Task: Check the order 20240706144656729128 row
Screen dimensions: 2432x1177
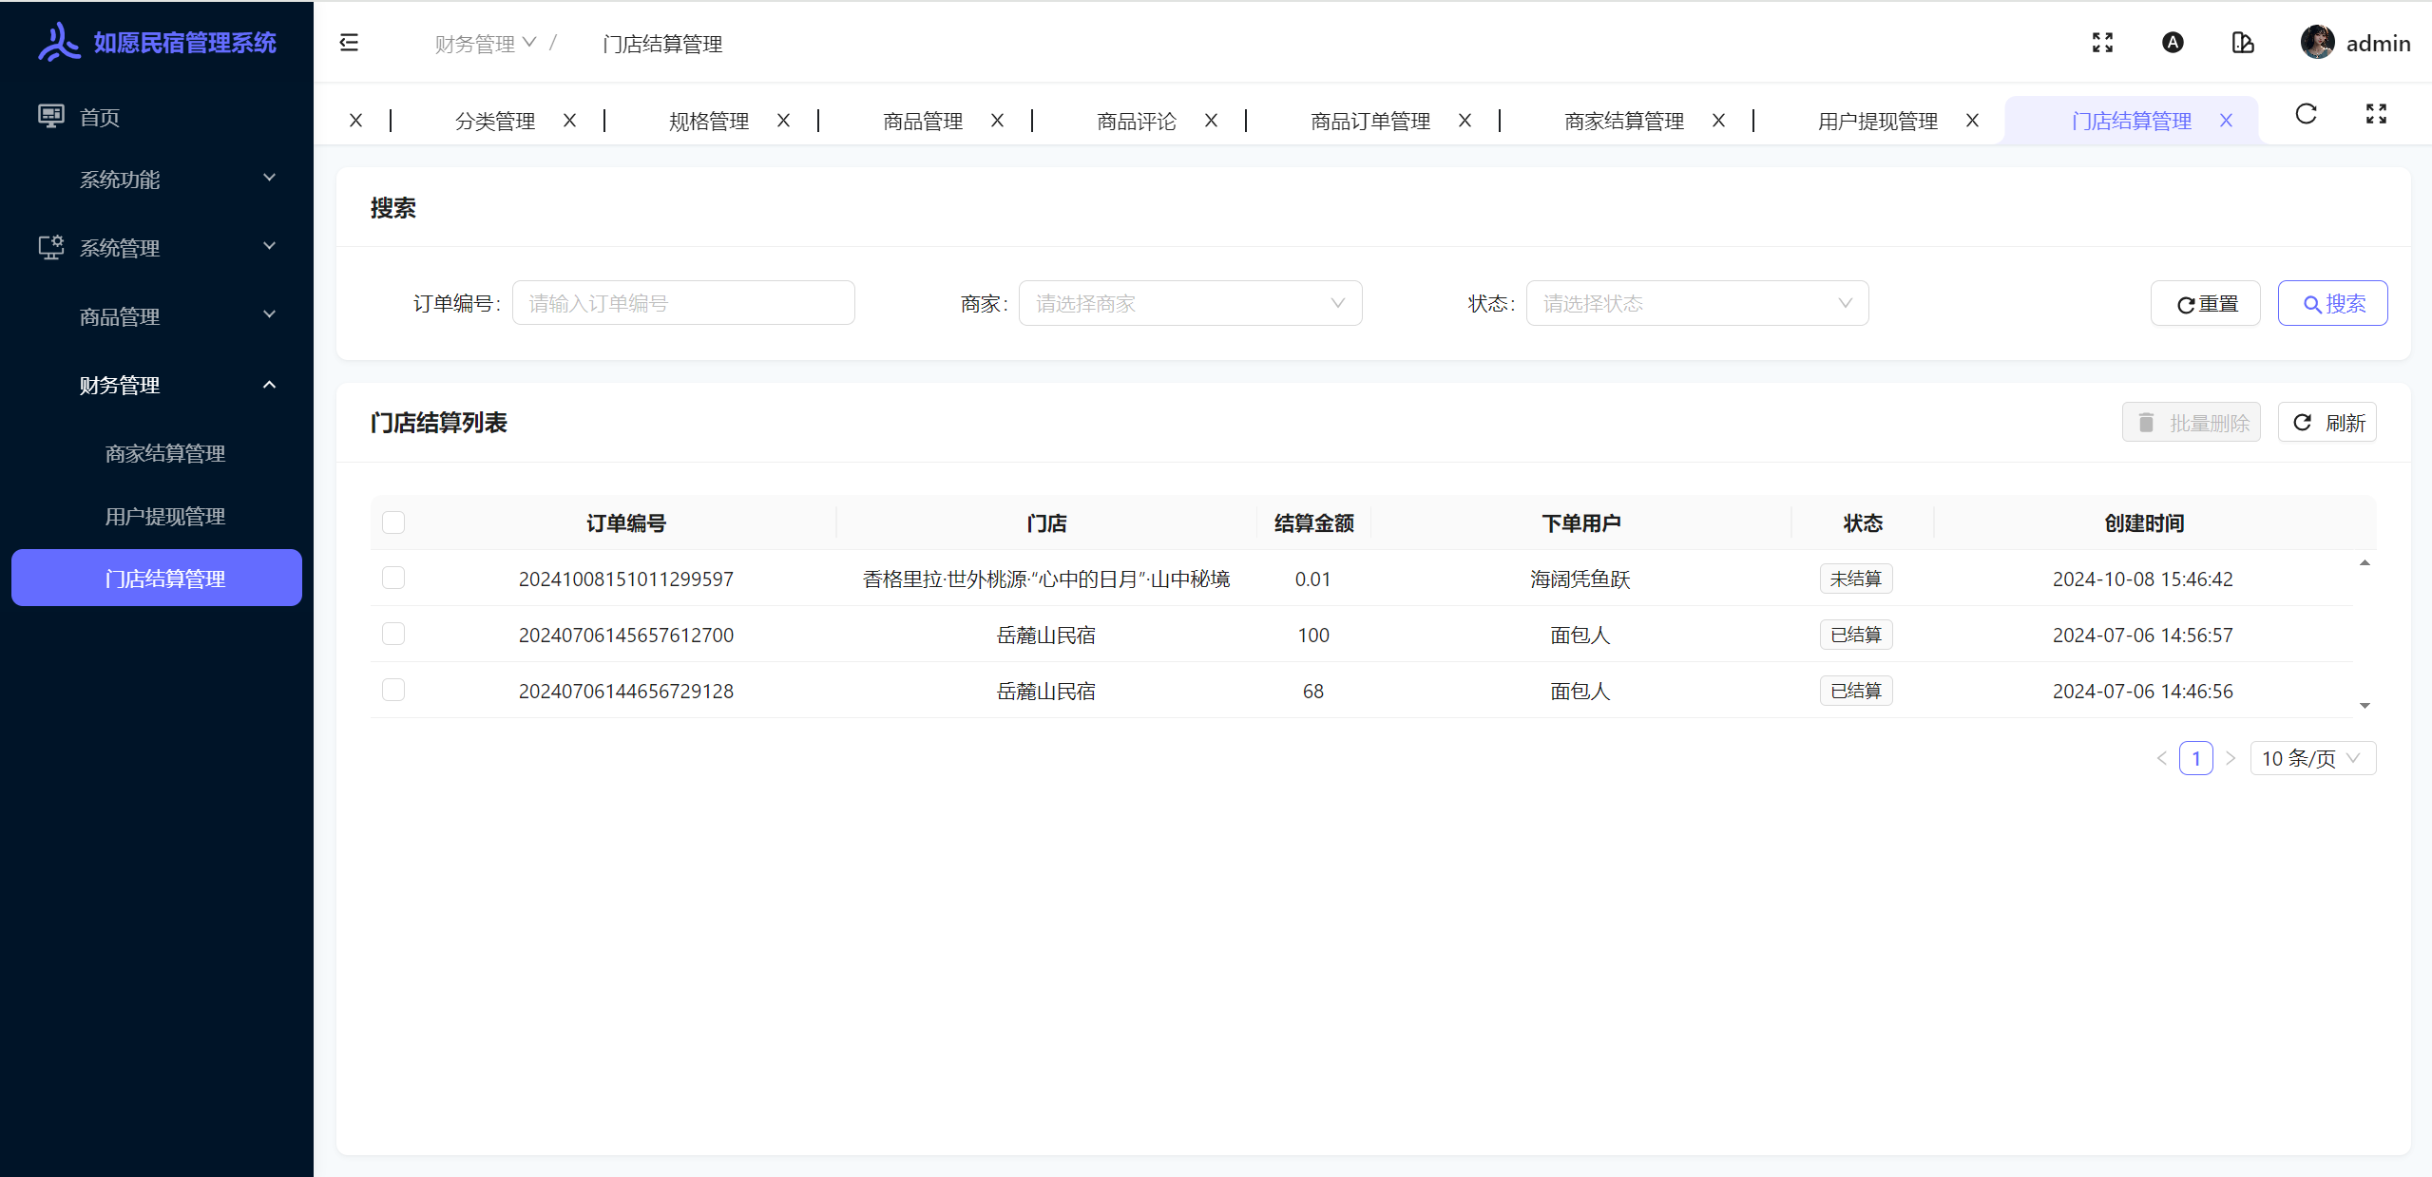Action: pyautogui.click(x=393, y=690)
